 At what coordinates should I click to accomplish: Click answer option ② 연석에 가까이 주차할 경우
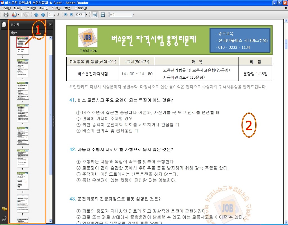(105, 119)
